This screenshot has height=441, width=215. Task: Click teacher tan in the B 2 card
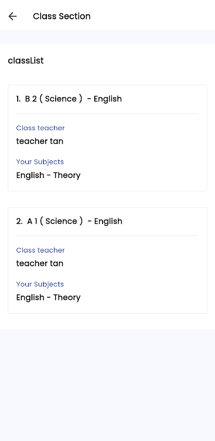coord(40,141)
